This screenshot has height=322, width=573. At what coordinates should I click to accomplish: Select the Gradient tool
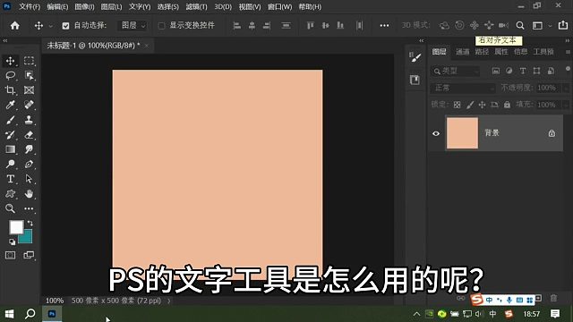10,149
